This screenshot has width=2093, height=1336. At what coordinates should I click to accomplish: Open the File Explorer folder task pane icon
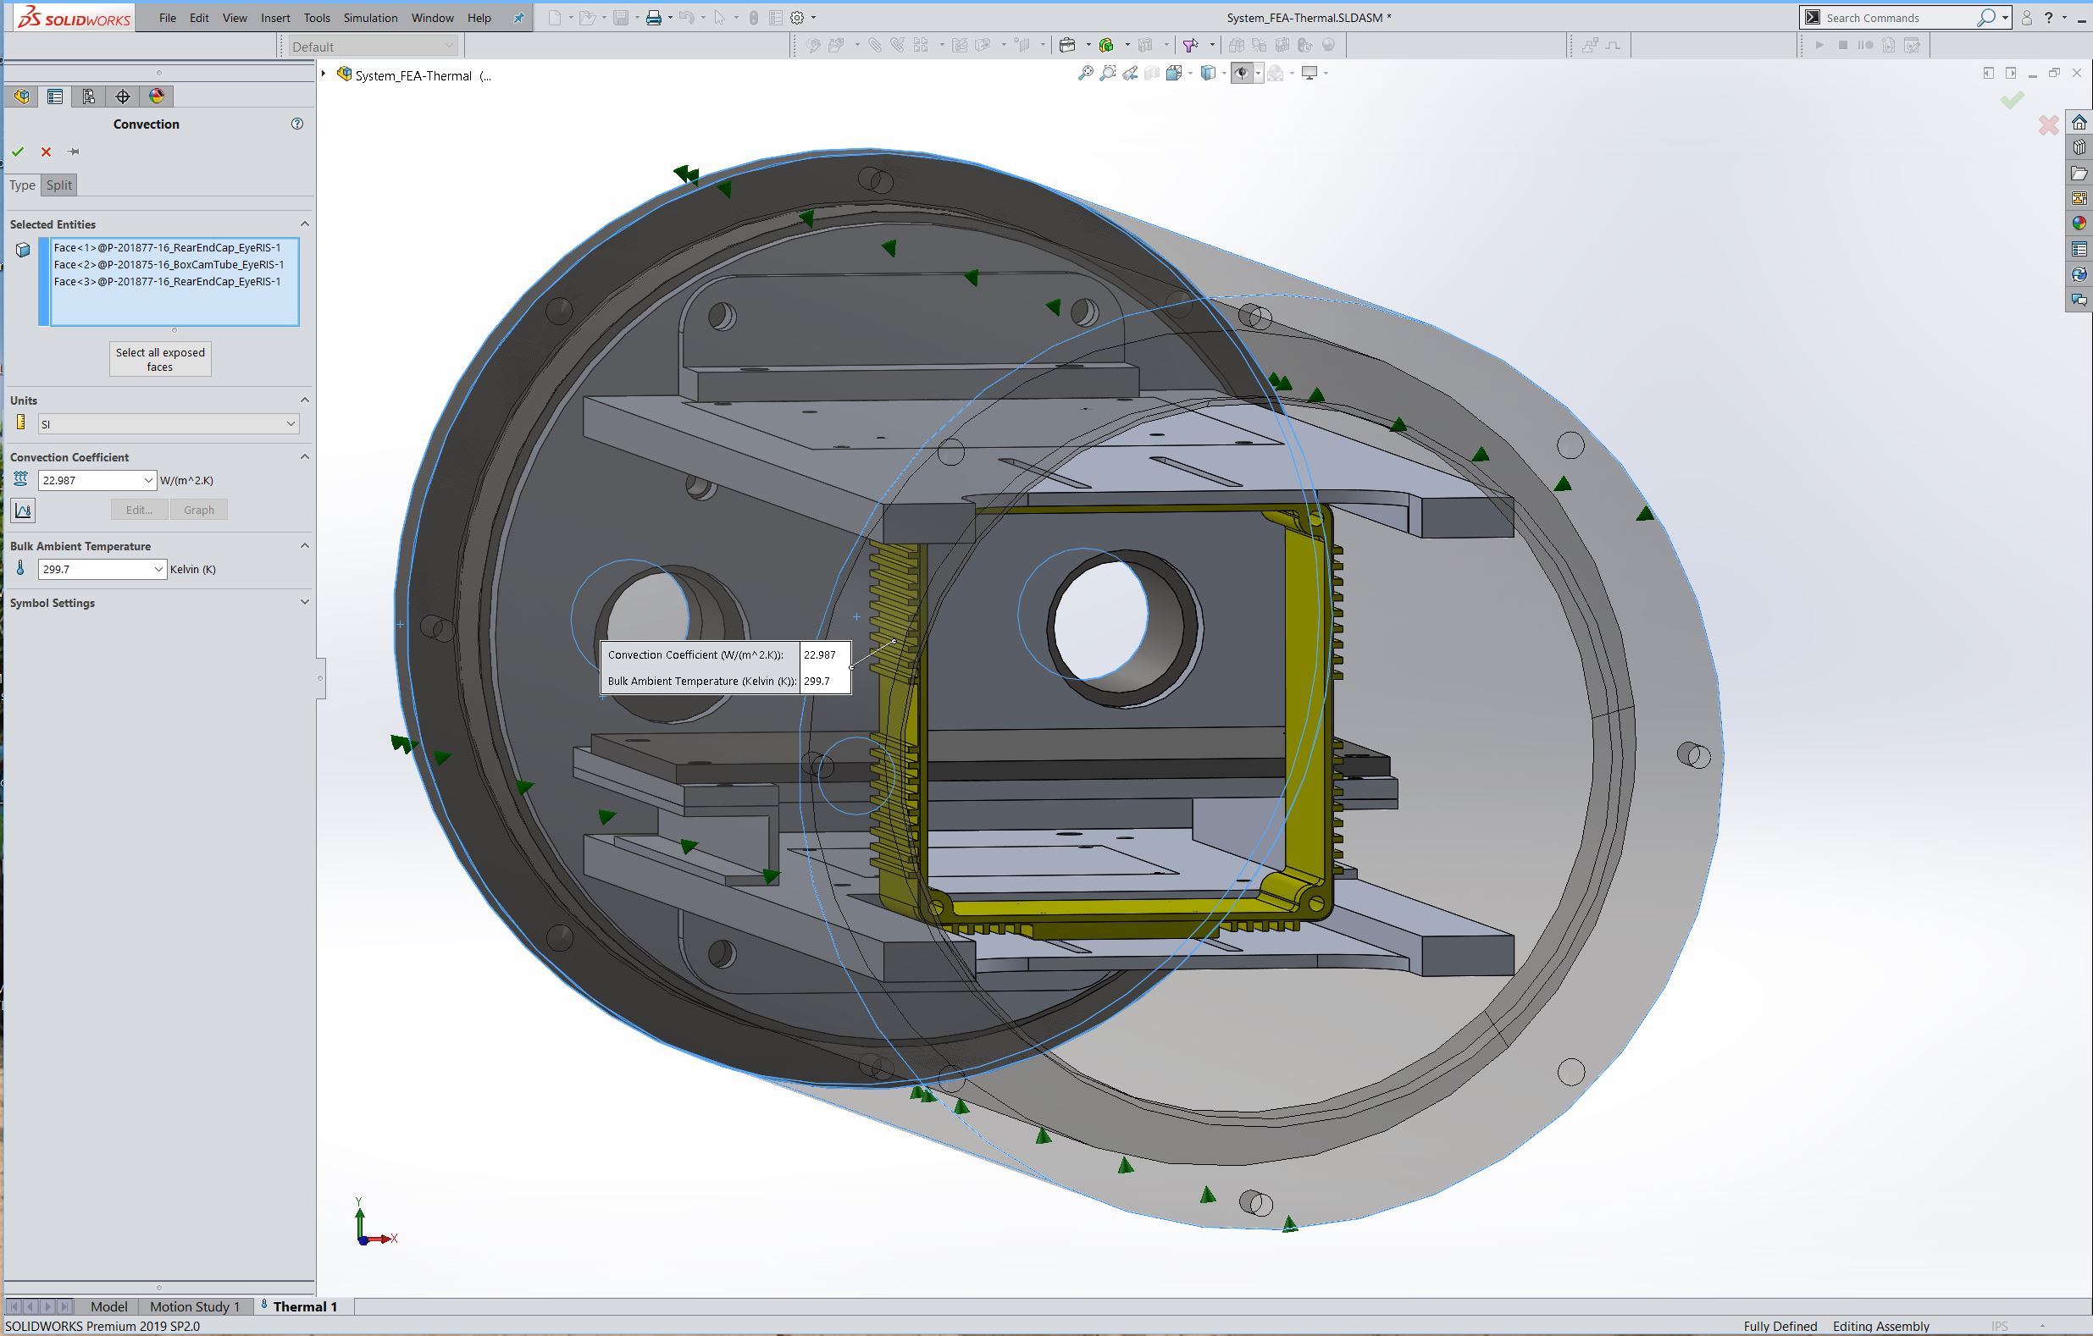click(x=2079, y=174)
